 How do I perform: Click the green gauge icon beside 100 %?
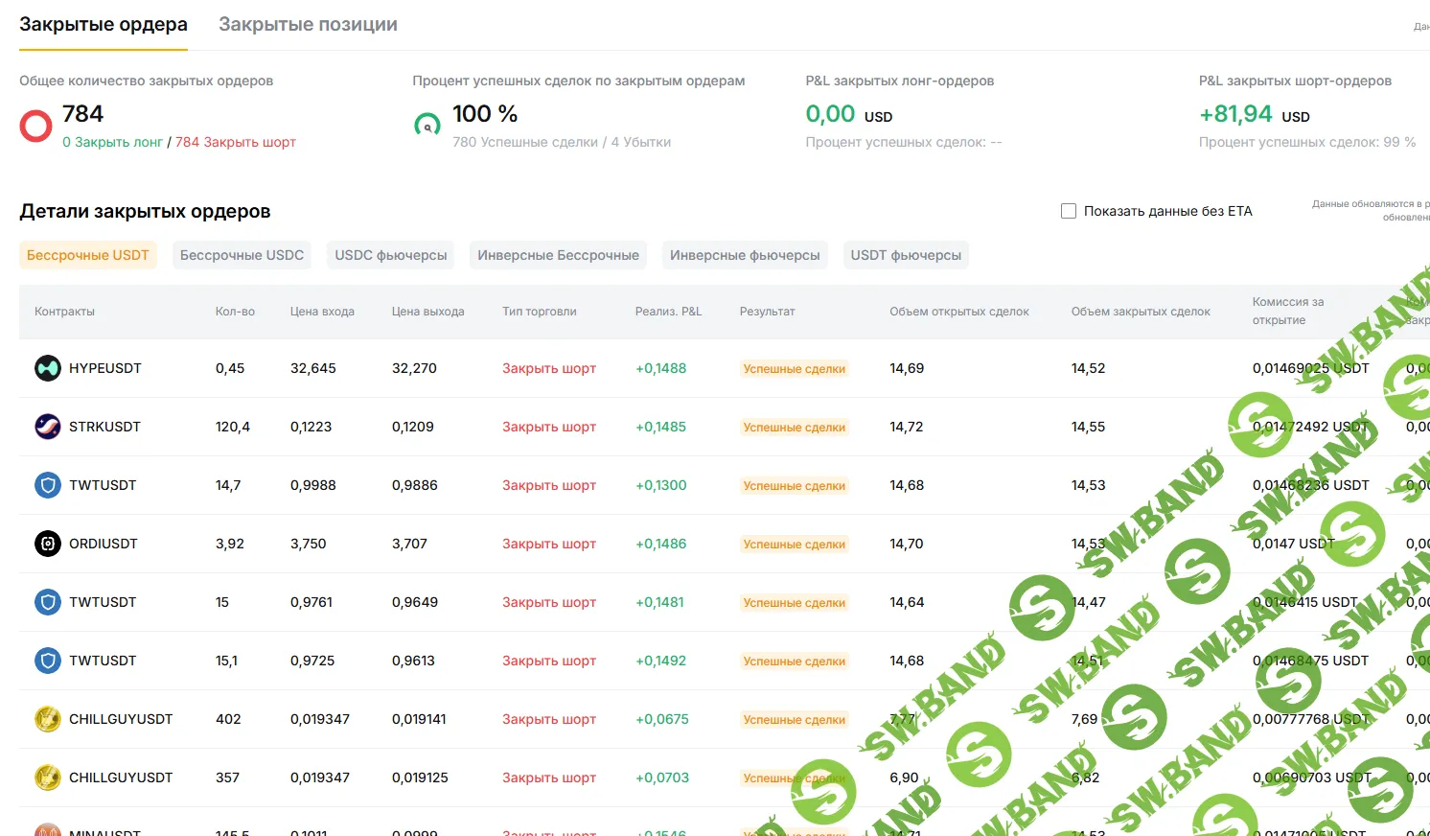pyautogui.click(x=427, y=125)
